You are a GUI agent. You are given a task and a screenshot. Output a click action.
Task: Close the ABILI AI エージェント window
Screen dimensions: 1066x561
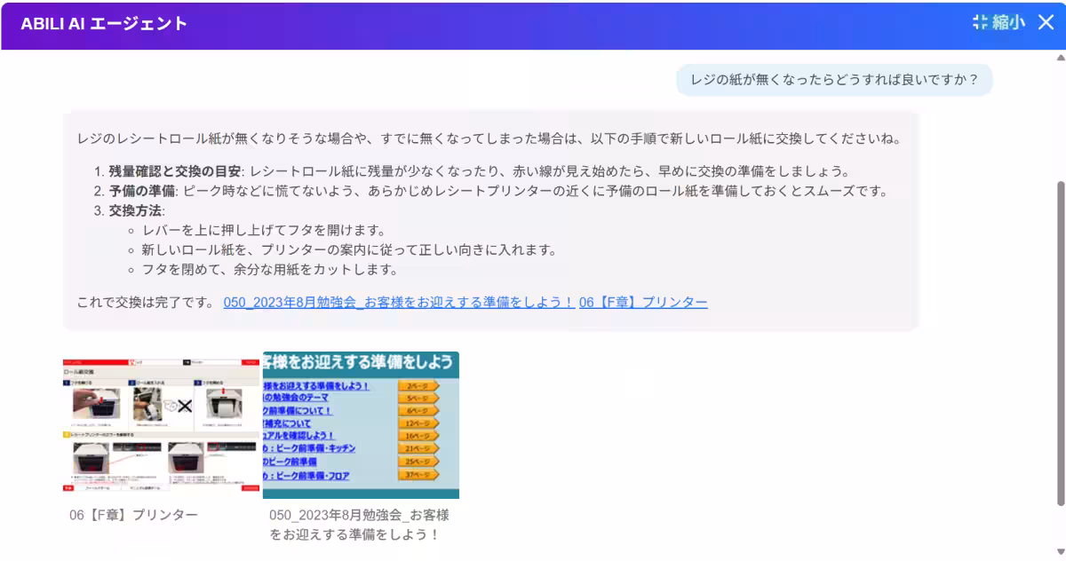pyautogui.click(x=1046, y=23)
